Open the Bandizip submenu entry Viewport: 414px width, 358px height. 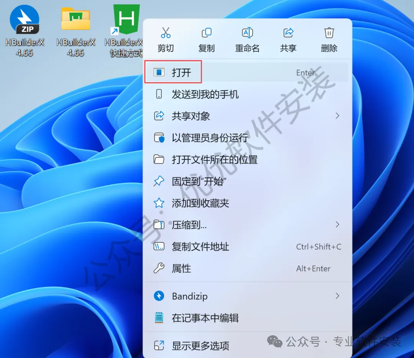coord(246,296)
